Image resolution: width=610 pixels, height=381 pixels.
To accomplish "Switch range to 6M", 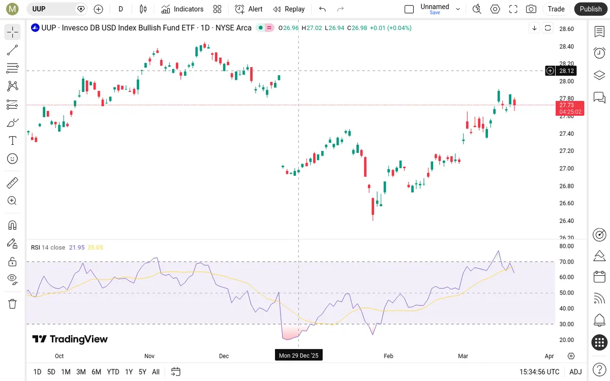I will pyautogui.click(x=96, y=372).
